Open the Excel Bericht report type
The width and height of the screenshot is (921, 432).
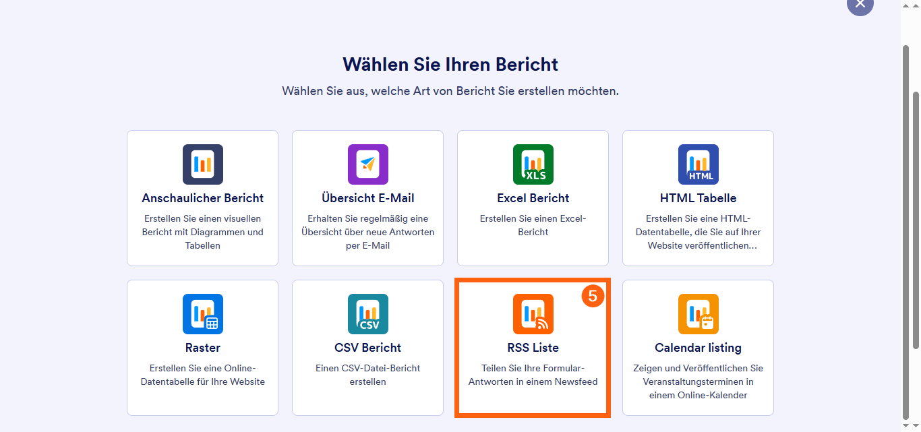point(533,197)
